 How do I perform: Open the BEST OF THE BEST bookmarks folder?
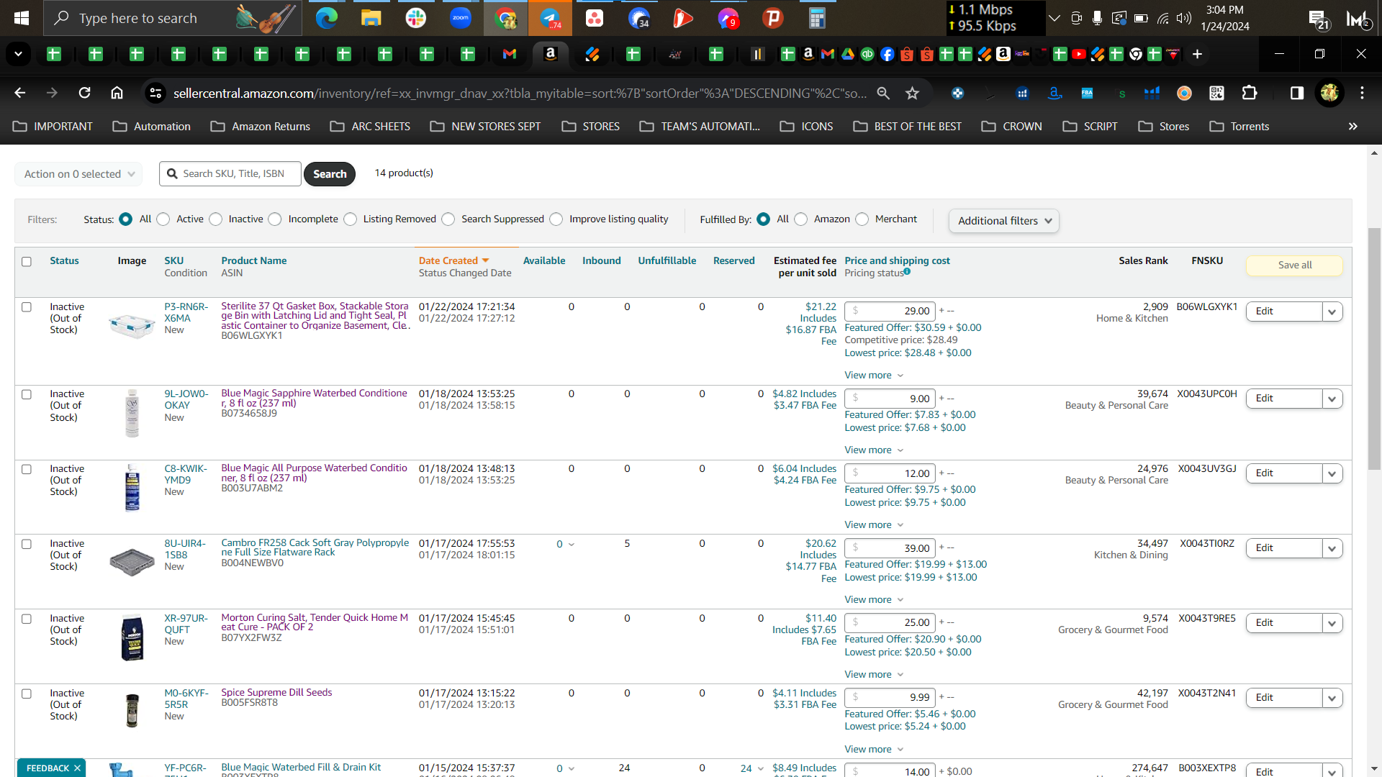point(908,126)
